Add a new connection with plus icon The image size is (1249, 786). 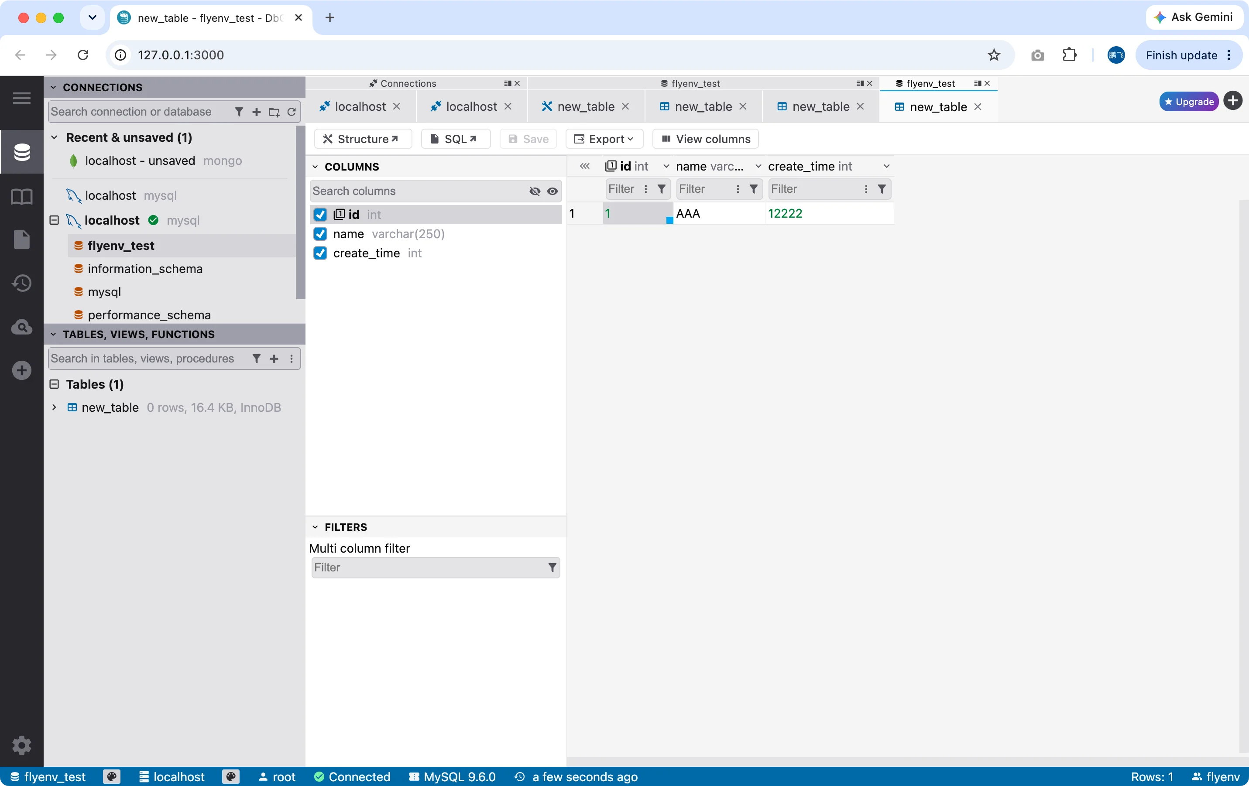(256, 112)
